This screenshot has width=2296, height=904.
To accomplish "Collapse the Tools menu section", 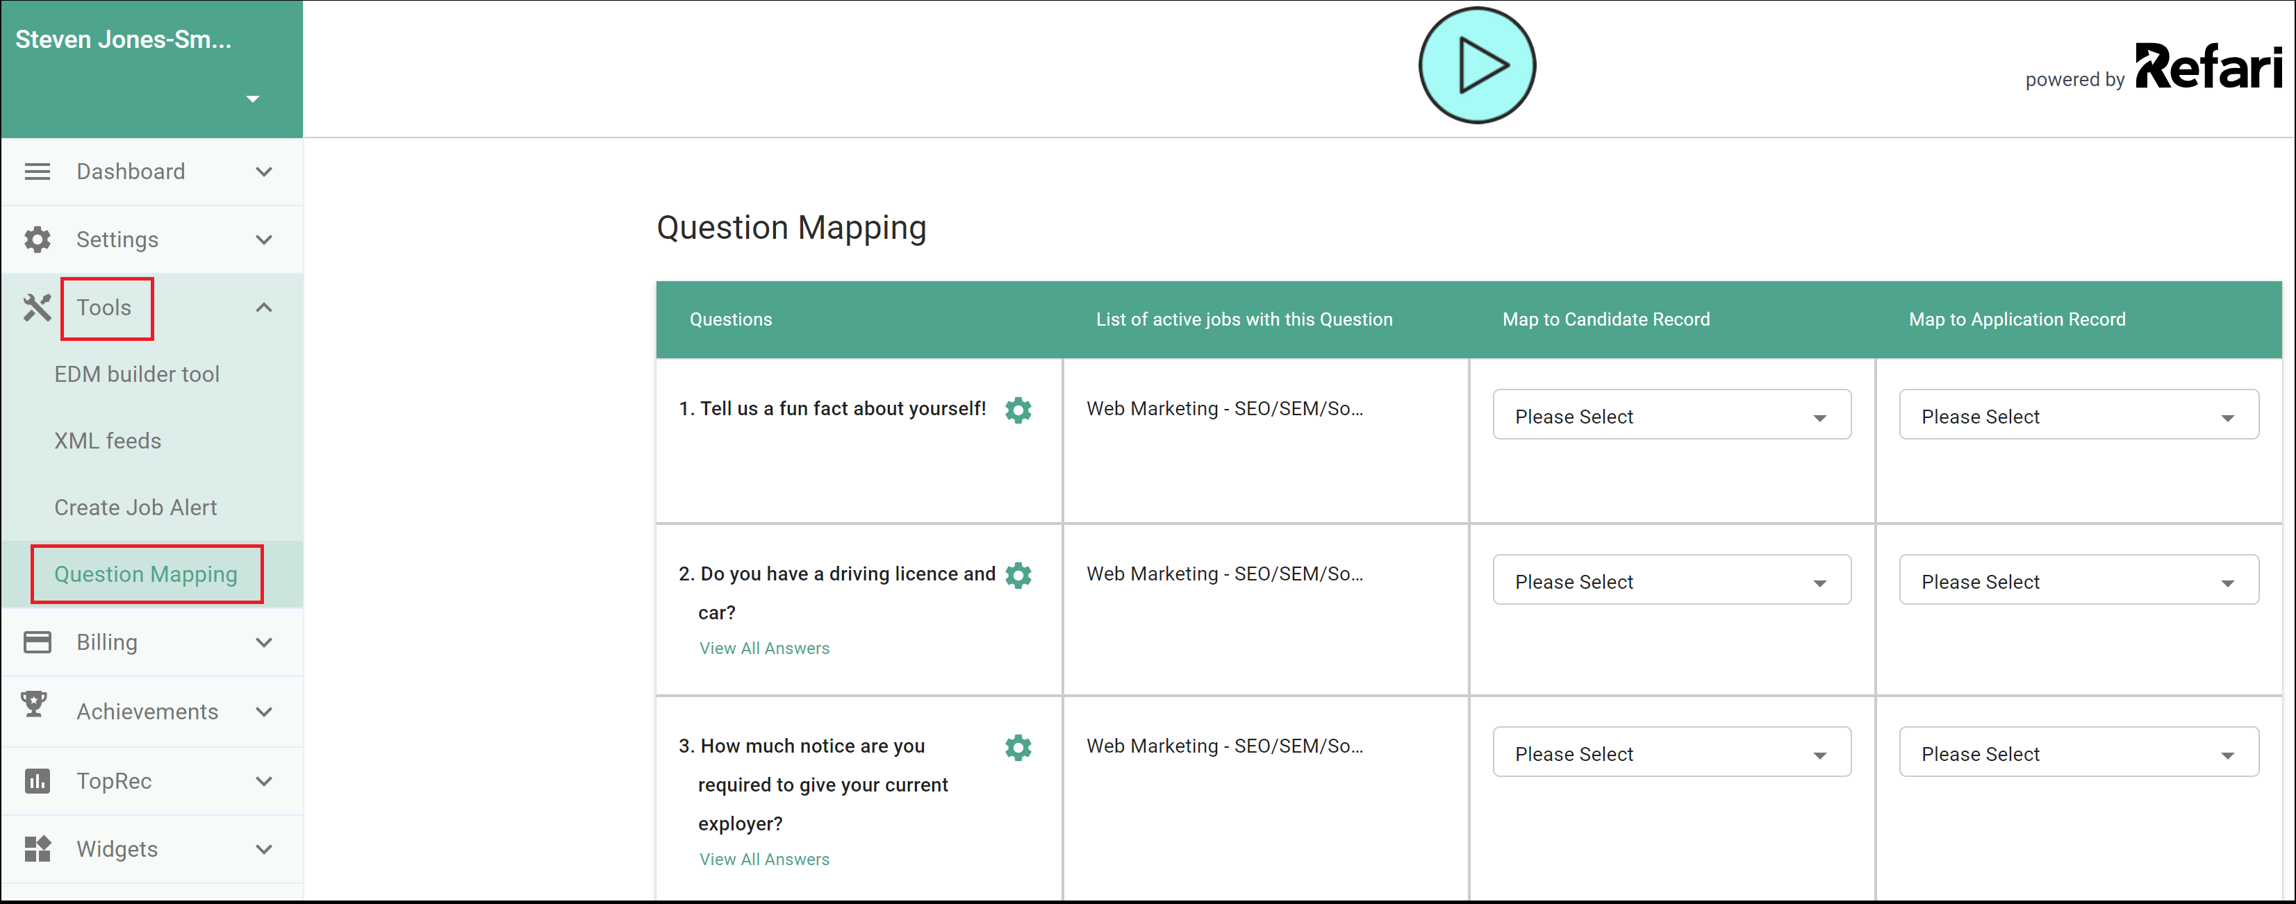I will 264,308.
